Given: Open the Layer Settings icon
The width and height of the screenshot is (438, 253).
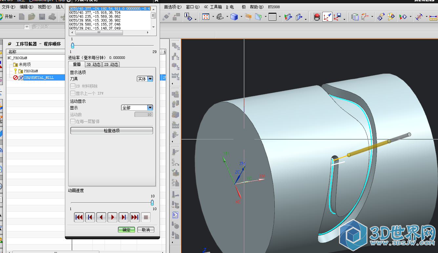Looking at the screenshot, I should (x=355, y=17).
